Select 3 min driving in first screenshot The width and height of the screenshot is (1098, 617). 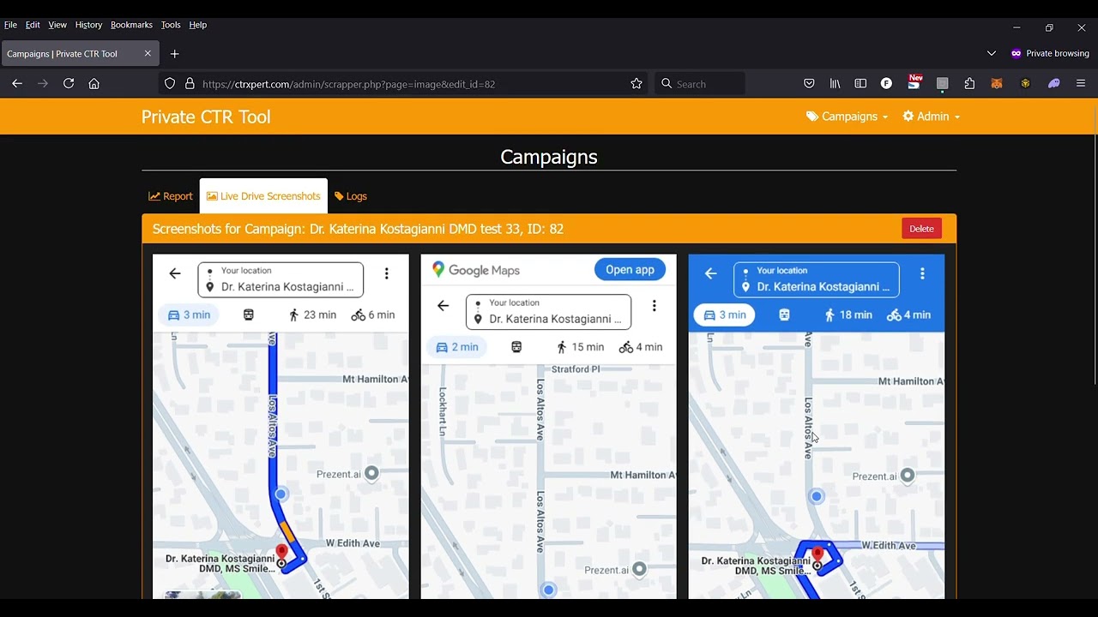point(190,314)
